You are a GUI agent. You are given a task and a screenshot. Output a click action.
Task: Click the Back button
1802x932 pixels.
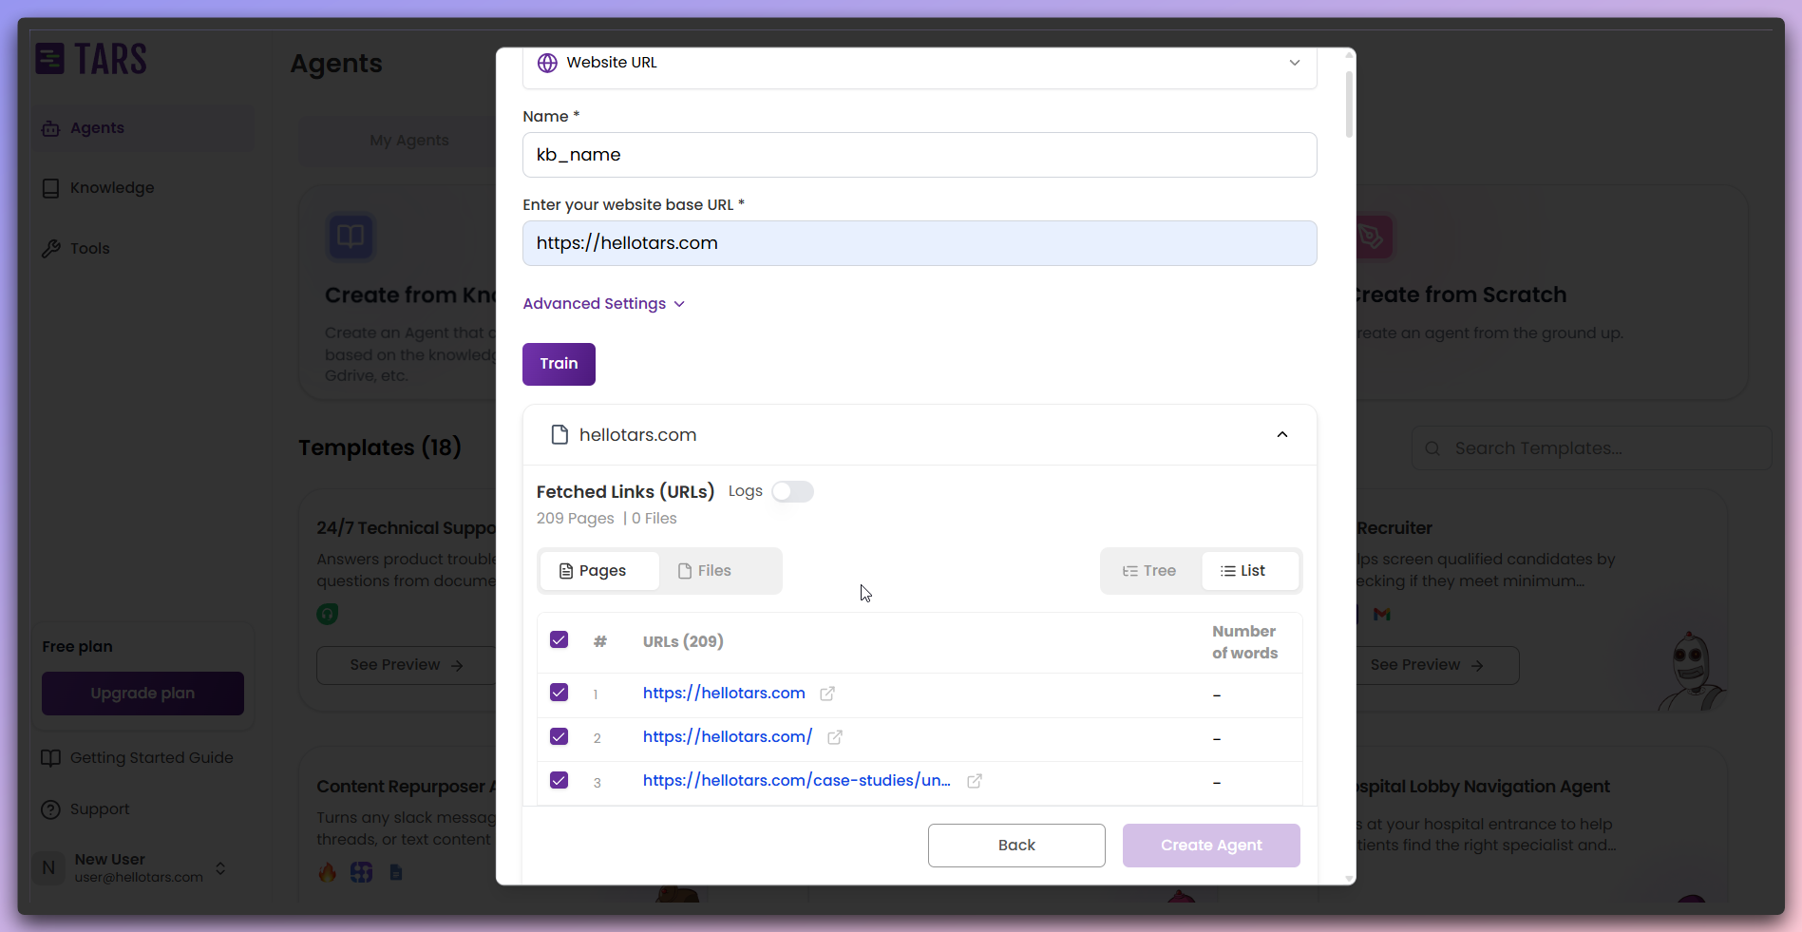tap(1016, 846)
